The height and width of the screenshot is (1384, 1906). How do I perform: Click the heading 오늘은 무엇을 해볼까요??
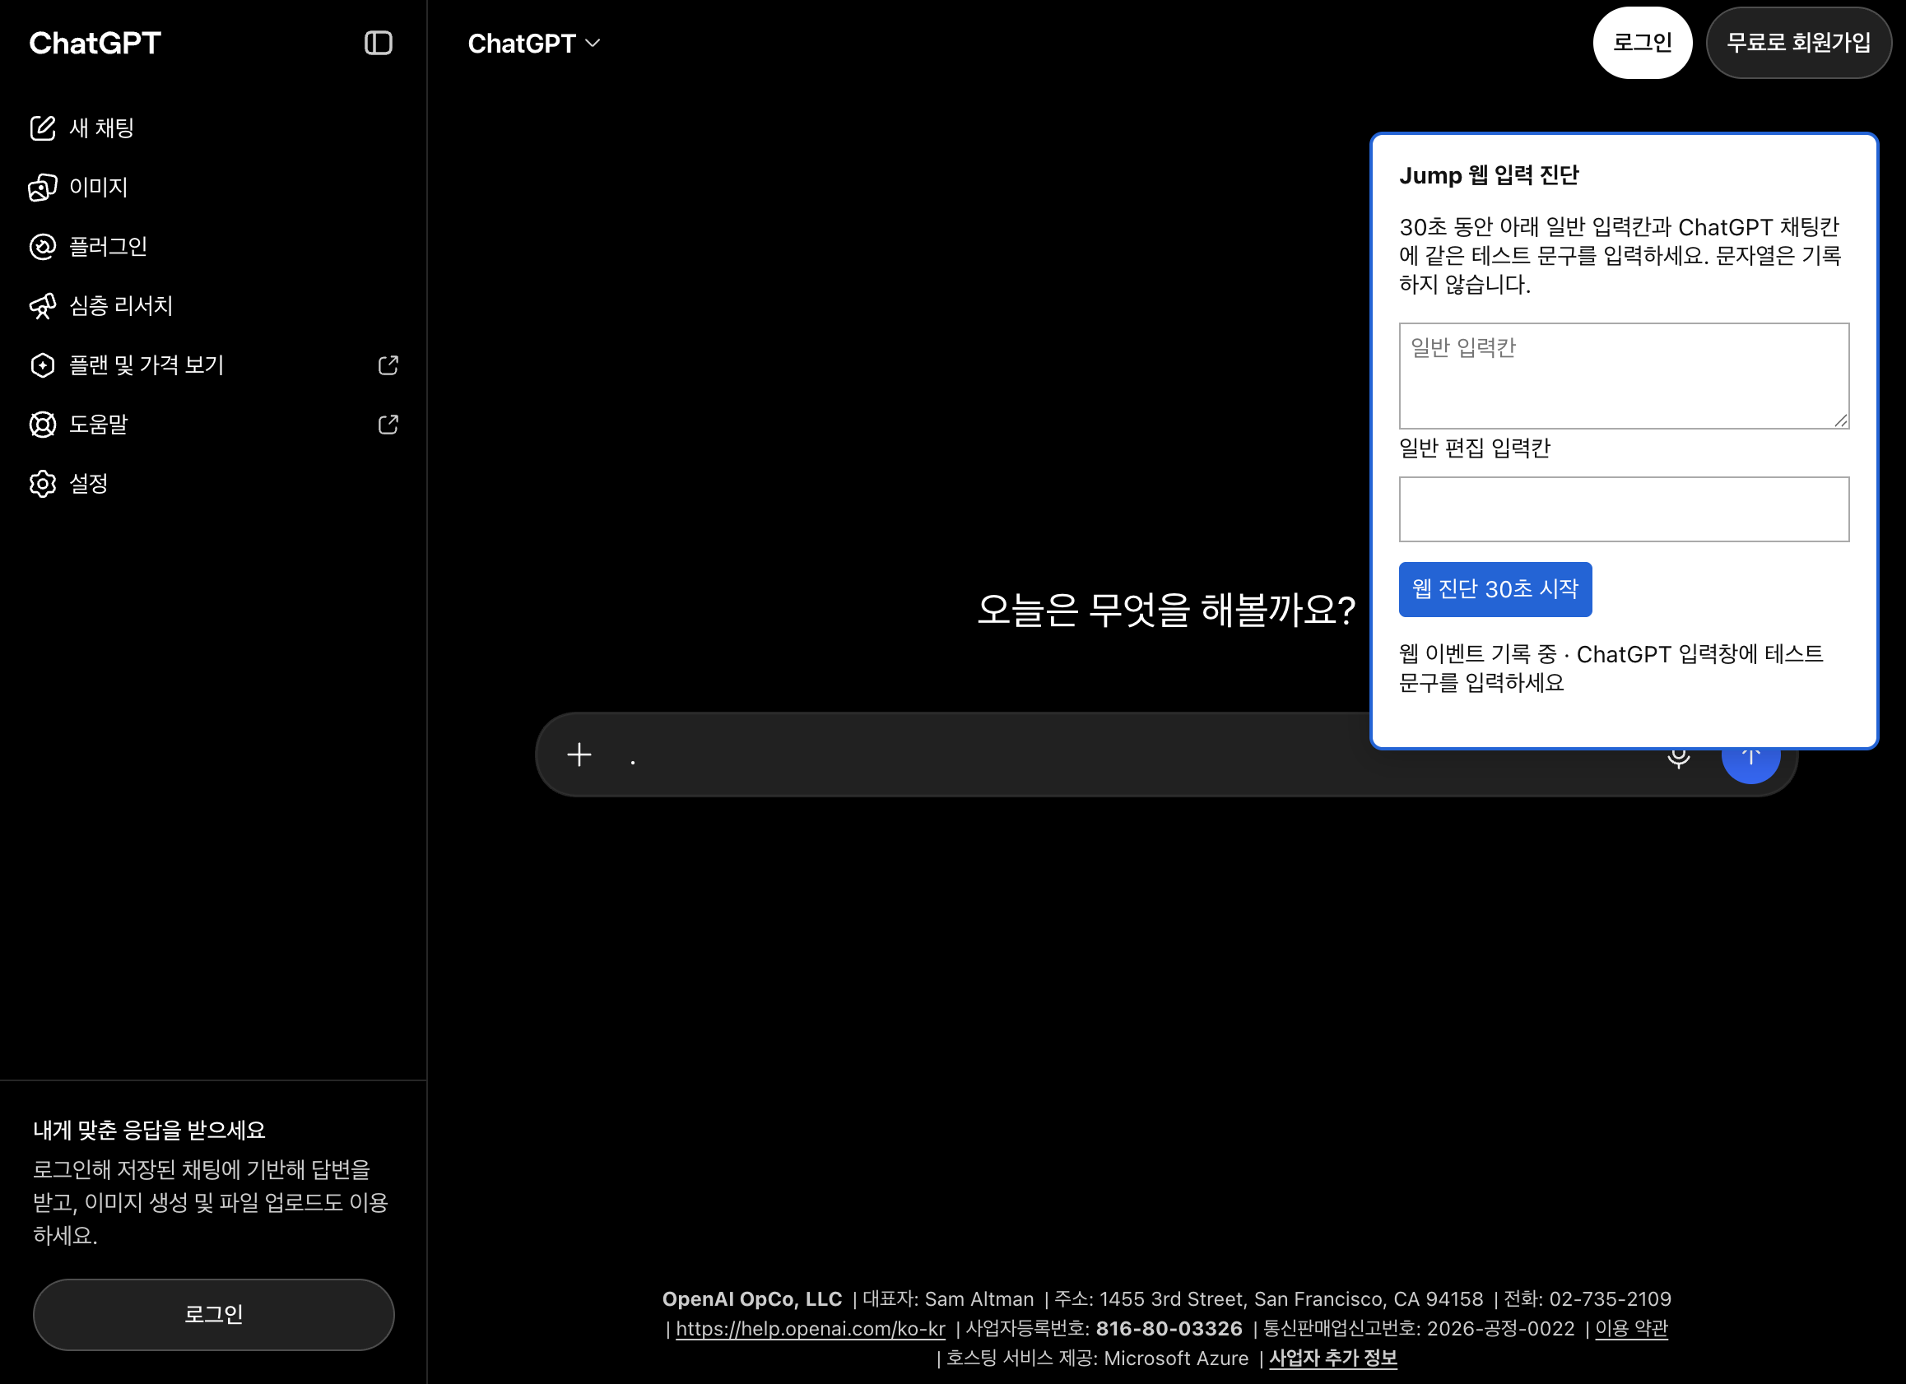[x=1165, y=609]
